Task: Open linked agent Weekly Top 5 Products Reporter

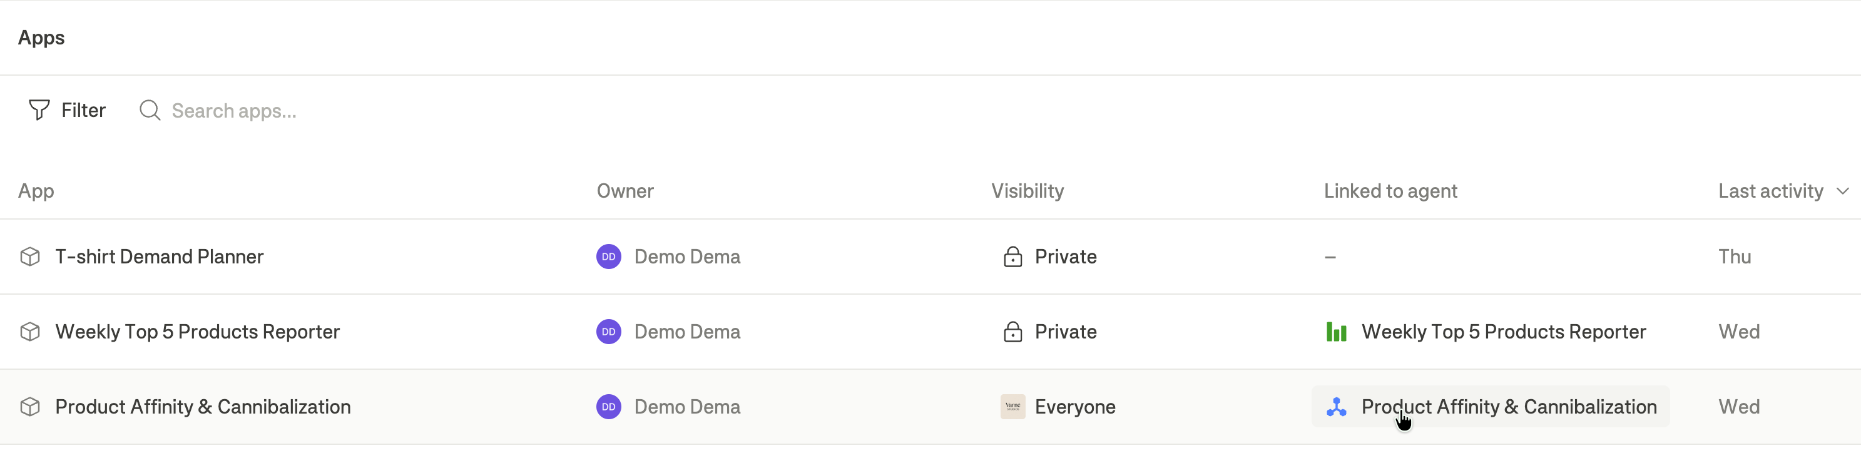Action: [x=1486, y=332]
